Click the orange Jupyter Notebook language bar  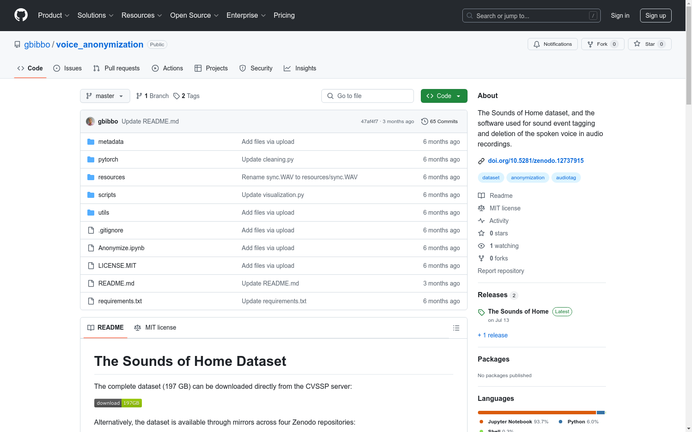537,413
